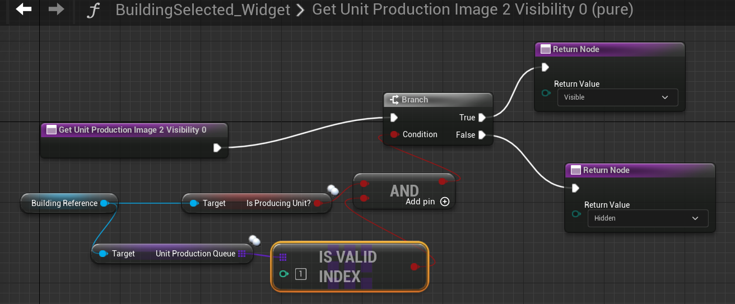The width and height of the screenshot is (735, 304).
Task: Go forward with the right arrow
Action: (x=56, y=10)
